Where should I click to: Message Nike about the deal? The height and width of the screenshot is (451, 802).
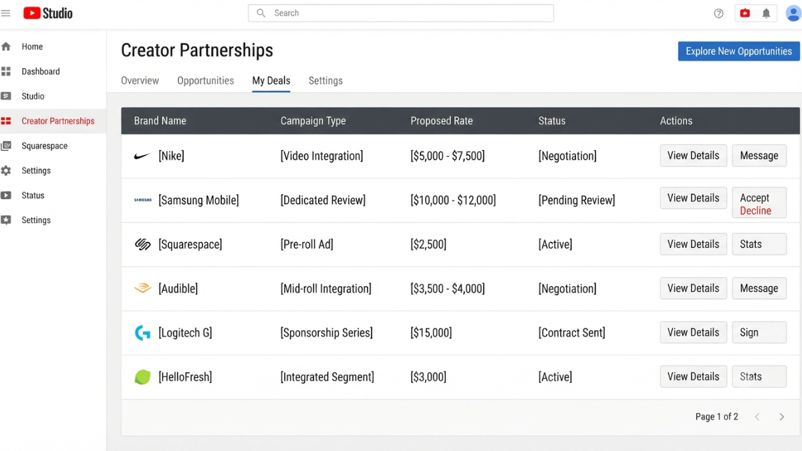(x=759, y=156)
